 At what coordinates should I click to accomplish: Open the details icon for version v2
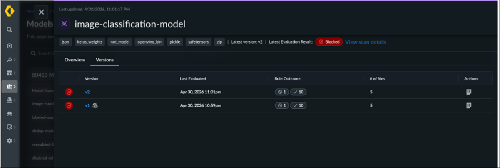(x=469, y=92)
